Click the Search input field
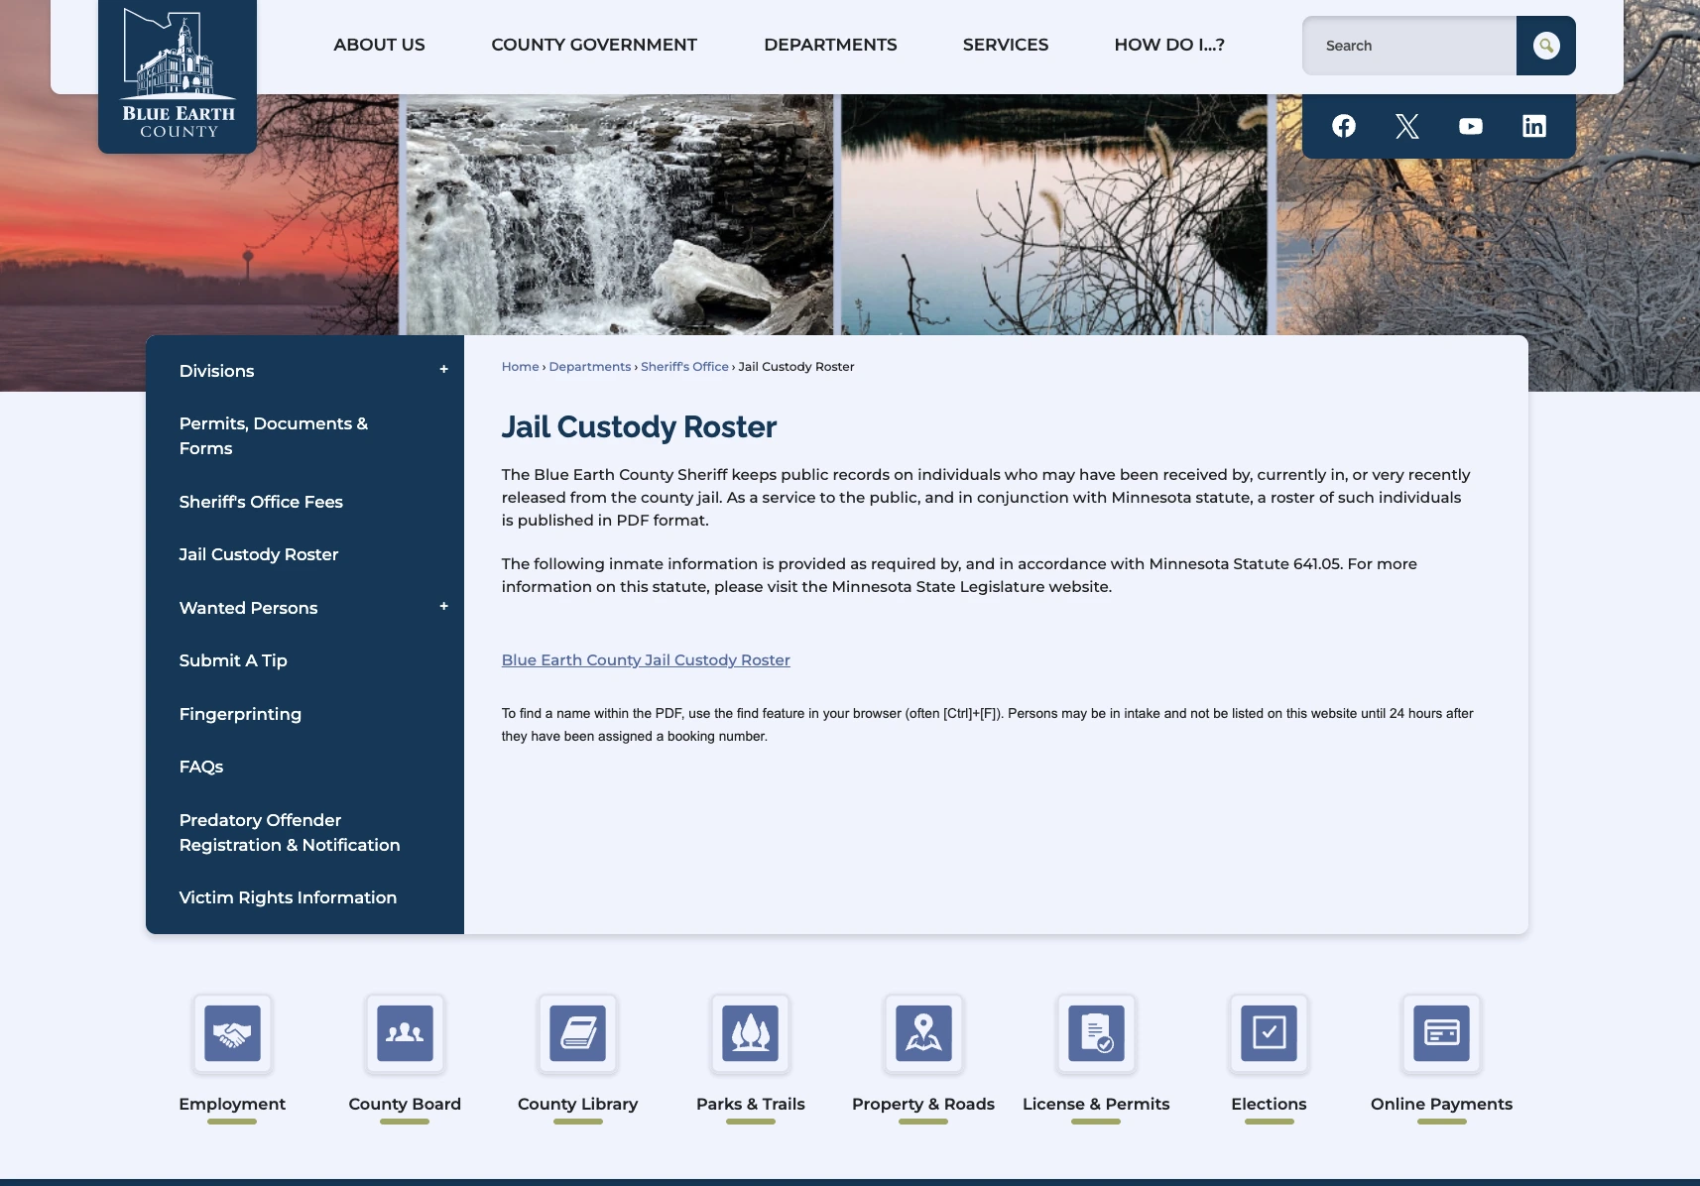 pos(1408,46)
